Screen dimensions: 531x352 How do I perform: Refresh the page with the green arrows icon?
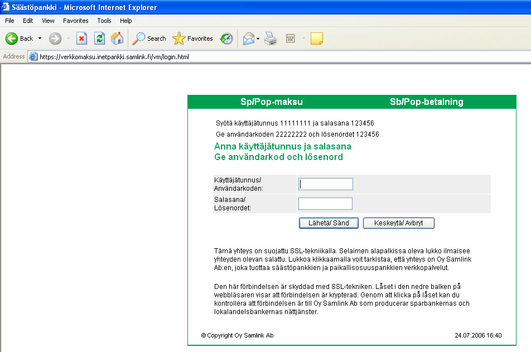tap(99, 38)
